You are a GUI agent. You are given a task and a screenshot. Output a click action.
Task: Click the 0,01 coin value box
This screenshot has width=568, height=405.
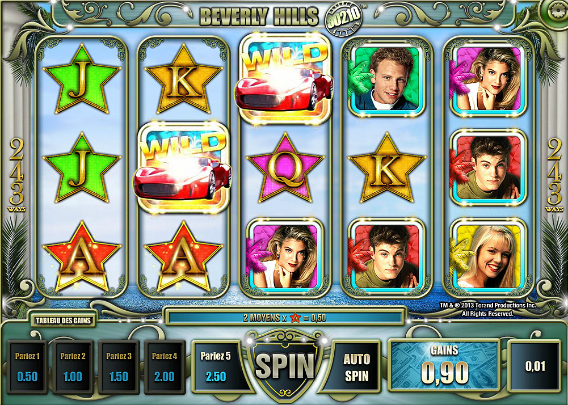coord(535,366)
